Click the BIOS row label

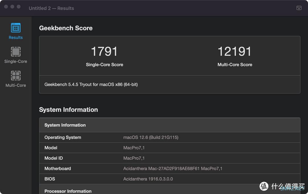click(50, 179)
